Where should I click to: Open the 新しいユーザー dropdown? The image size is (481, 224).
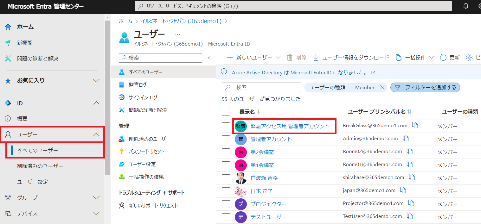[254, 58]
